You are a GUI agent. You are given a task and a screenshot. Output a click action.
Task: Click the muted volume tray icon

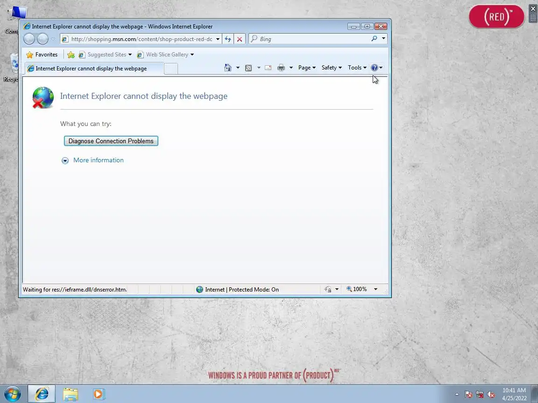pos(491,395)
